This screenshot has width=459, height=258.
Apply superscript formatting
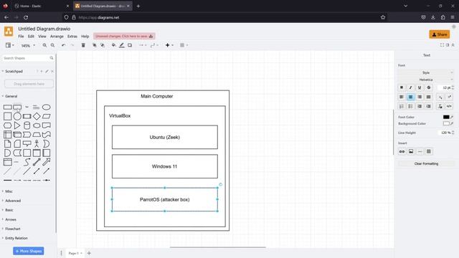click(450, 97)
